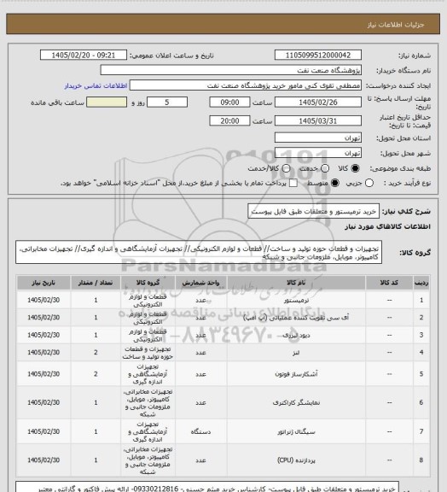Click the 09:00 deadline time field
Screen dimensions: 447x492
point(229,102)
